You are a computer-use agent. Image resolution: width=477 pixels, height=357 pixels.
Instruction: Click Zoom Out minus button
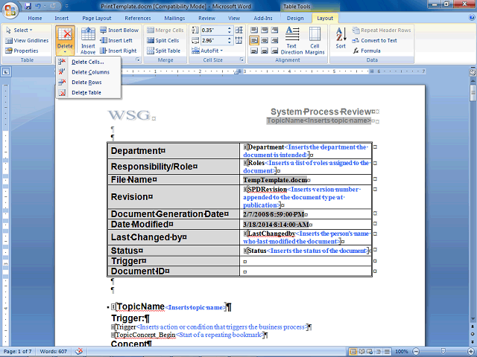[x=416, y=351]
